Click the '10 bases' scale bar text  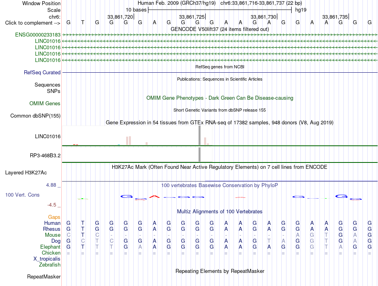pyautogui.click(x=136, y=10)
